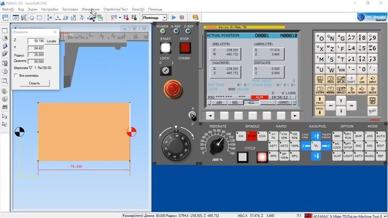388x218 pixels.
Task: Turn the LOCK key switch
Action: pos(166,71)
